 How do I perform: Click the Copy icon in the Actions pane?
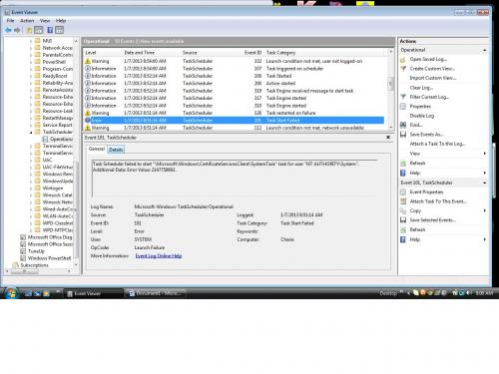coord(403,210)
